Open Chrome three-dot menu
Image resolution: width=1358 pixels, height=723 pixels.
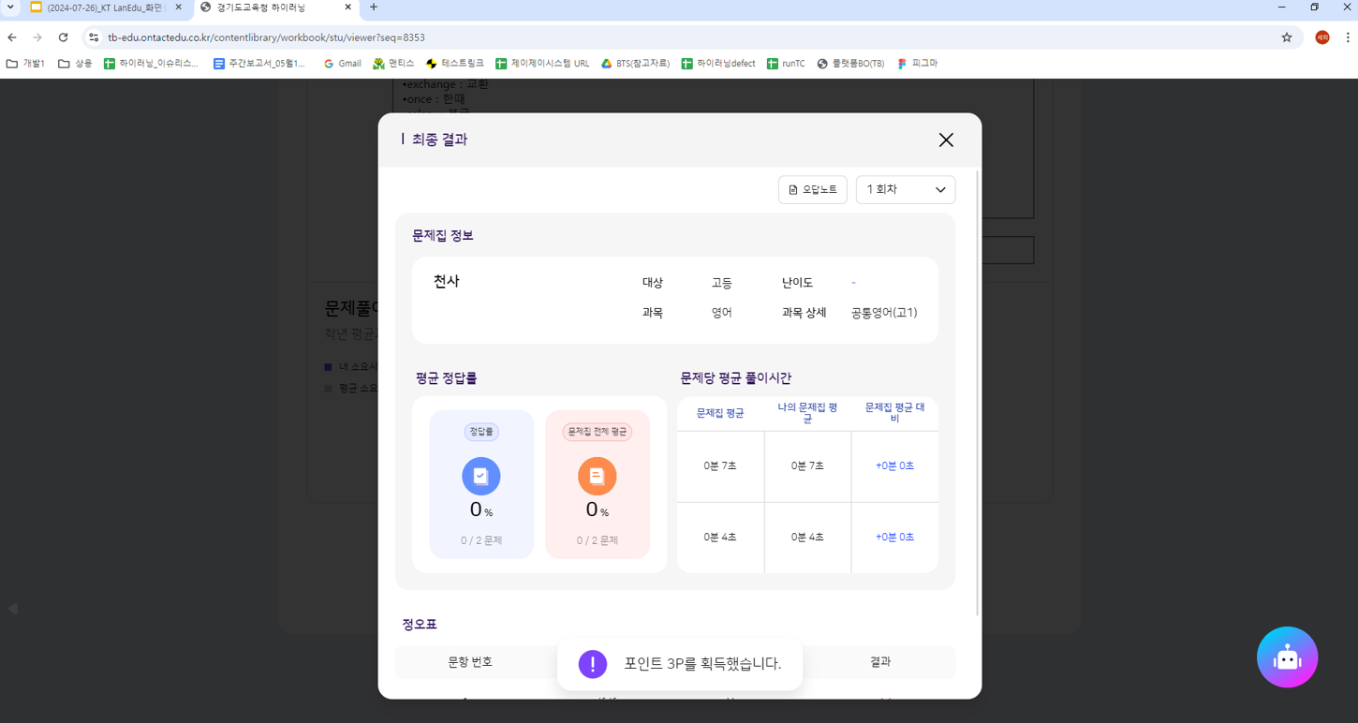[1348, 37]
